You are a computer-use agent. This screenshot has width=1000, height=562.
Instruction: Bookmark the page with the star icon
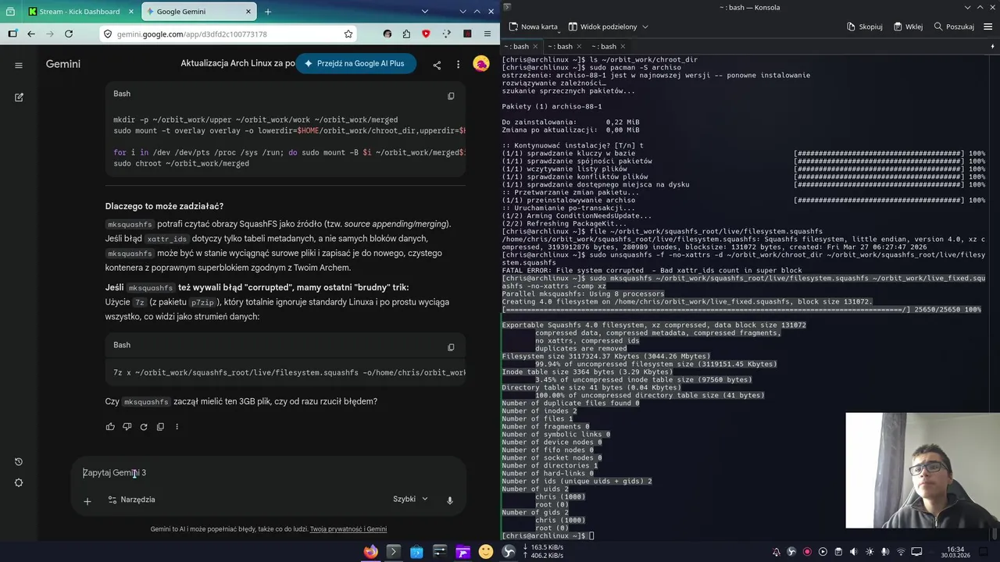click(x=348, y=34)
